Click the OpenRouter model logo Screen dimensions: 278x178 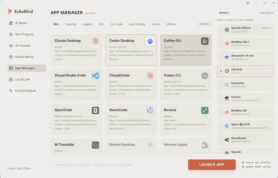click(227, 140)
